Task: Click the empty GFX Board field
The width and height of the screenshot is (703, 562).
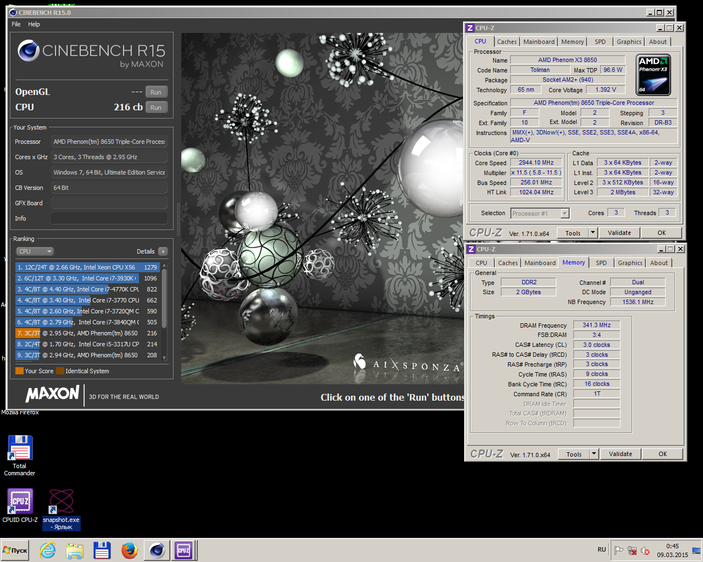Action: 109,203
